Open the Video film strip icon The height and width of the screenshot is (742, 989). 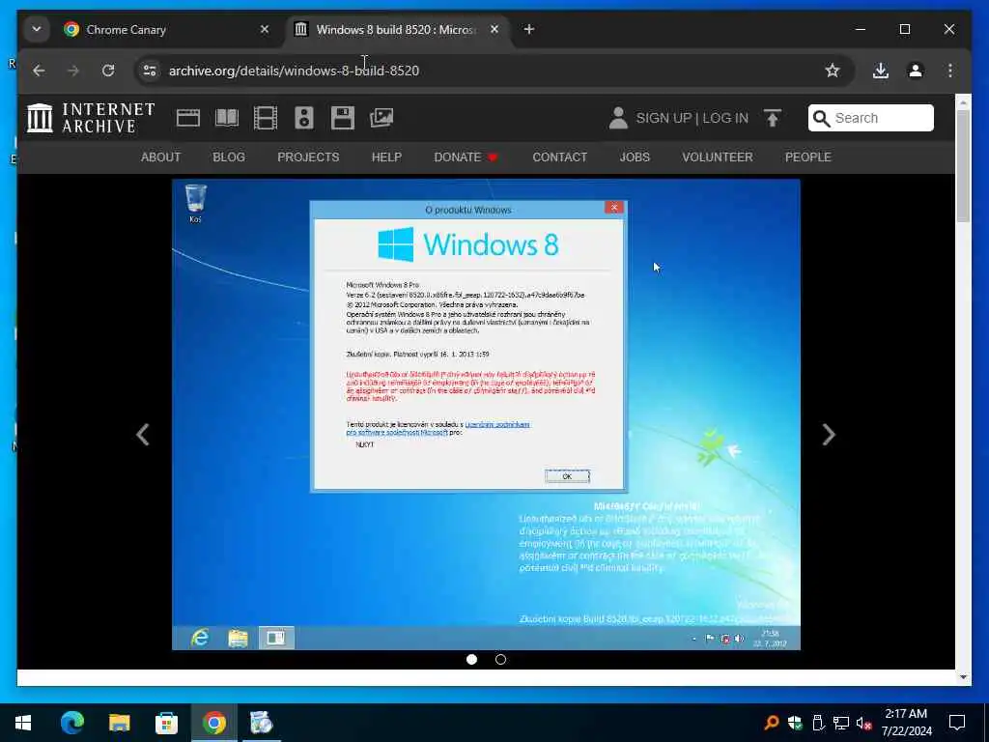pyautogui.click(x=266, y=118)
